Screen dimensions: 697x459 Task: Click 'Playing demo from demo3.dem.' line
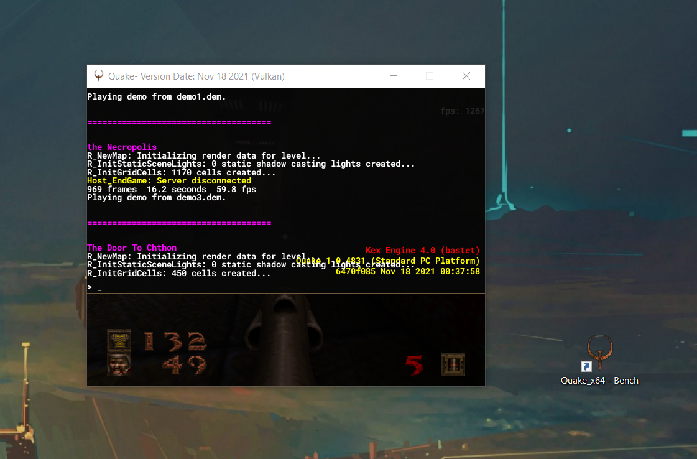point(157,198)
